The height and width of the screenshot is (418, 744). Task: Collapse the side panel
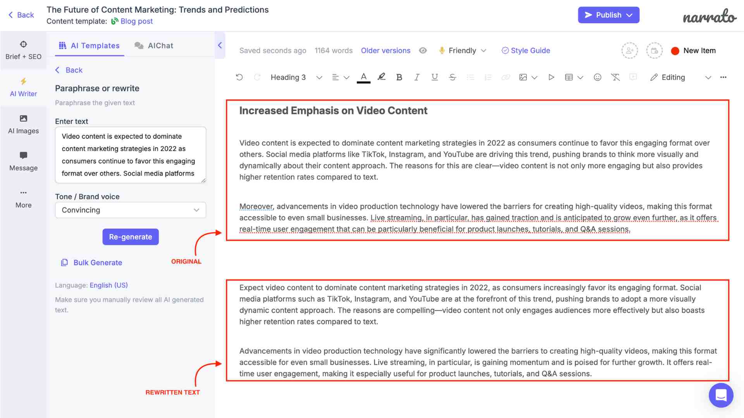tap(220, 45)
